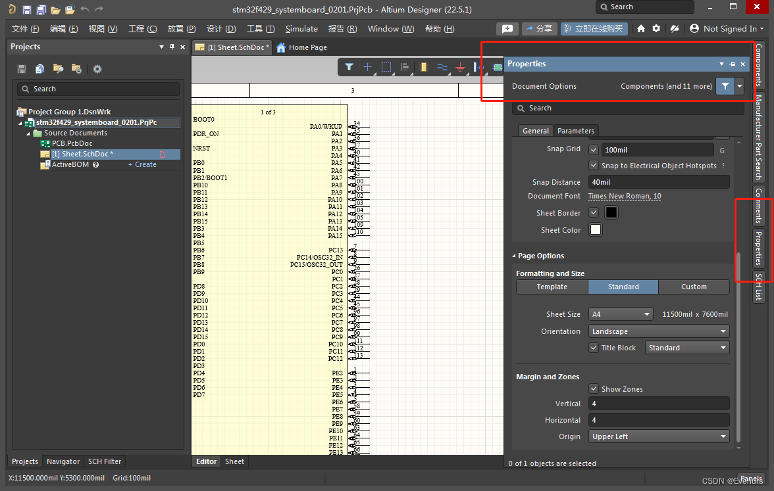Click the place GND power port icon

coord(460,68)
